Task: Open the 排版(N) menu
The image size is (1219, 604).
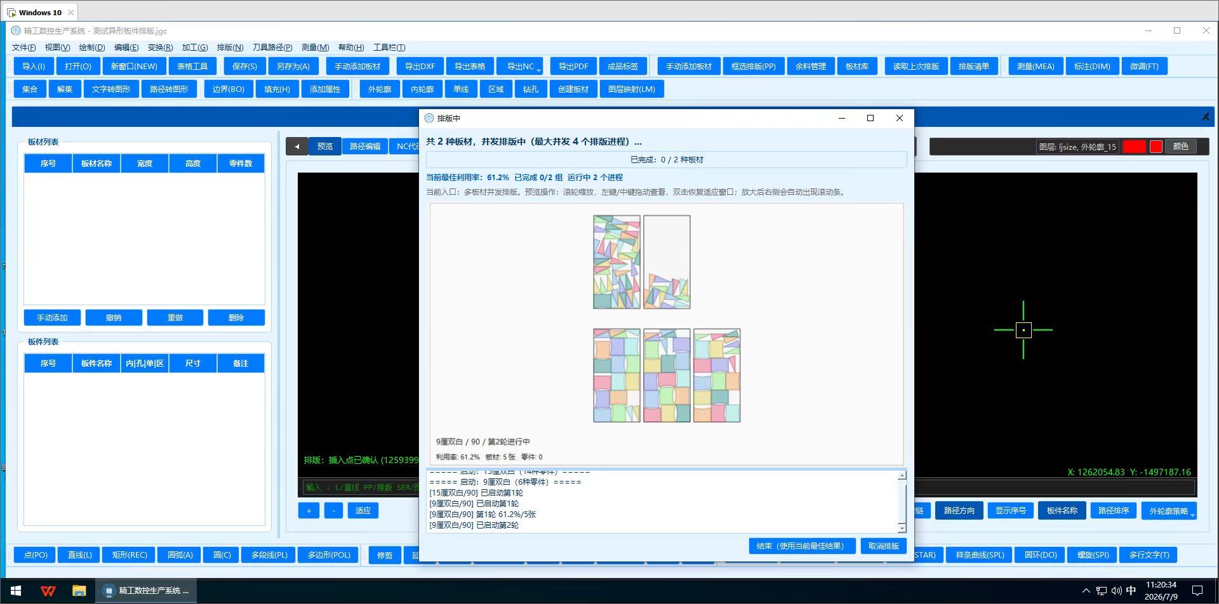Action: pyautogui.click(x=230, y=48)
